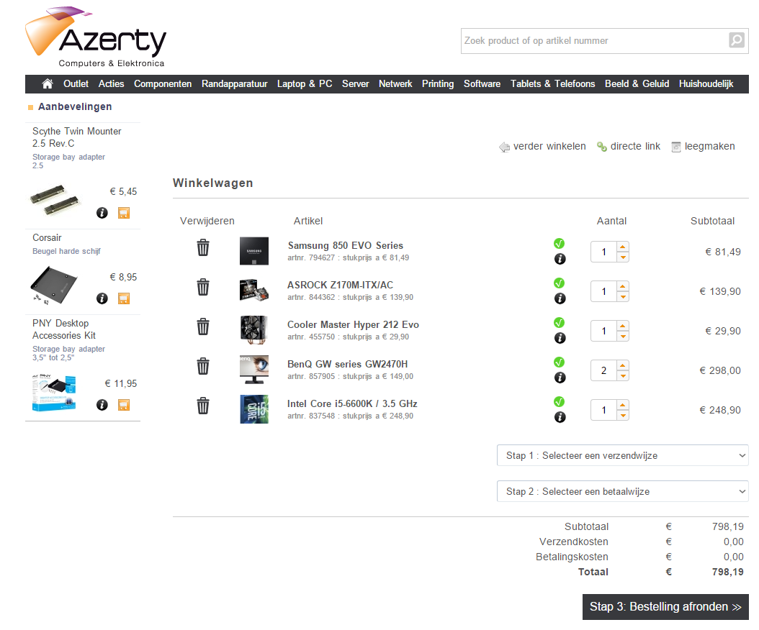This screenshot has height=630, width=759.
Task: Click the search magnifier icon
Action: click(736, 40)
